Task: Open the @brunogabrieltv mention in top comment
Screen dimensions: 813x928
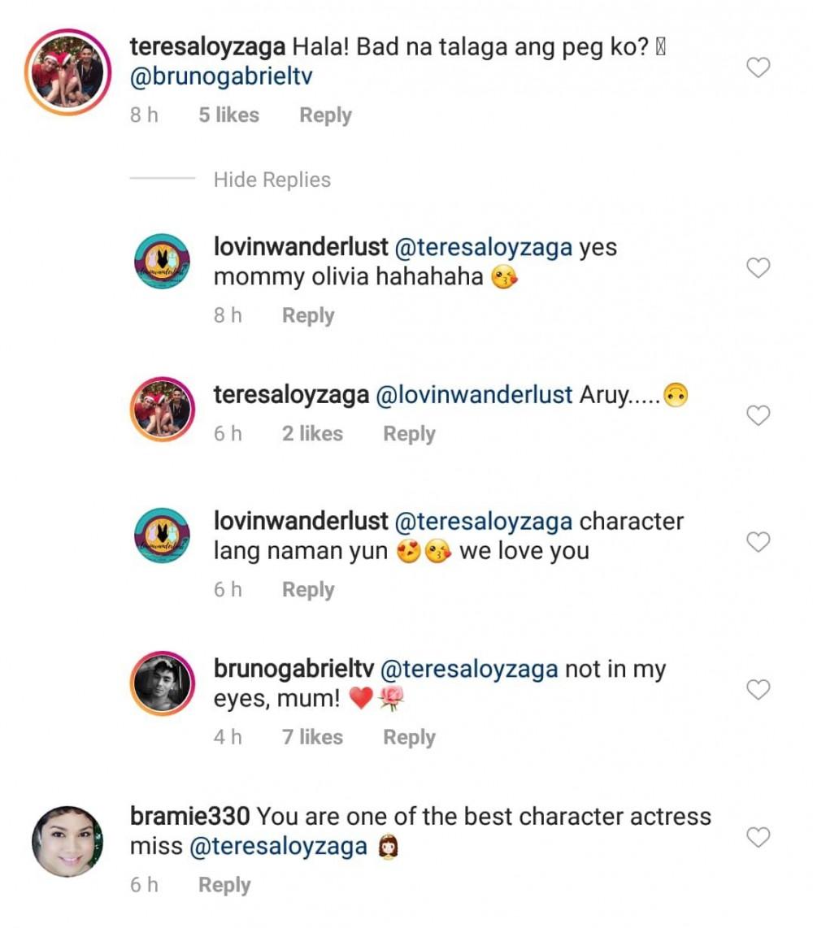Action: pyautogui.click(x=221, y=77)
